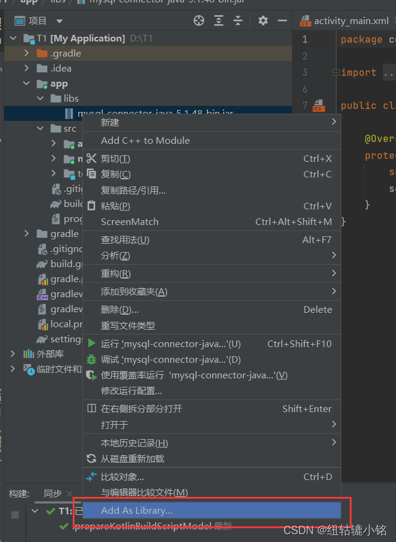Click the Expand All icon in project toolbar
The image size is (396, 542).
pyautogui.click(x=218, y=20)
